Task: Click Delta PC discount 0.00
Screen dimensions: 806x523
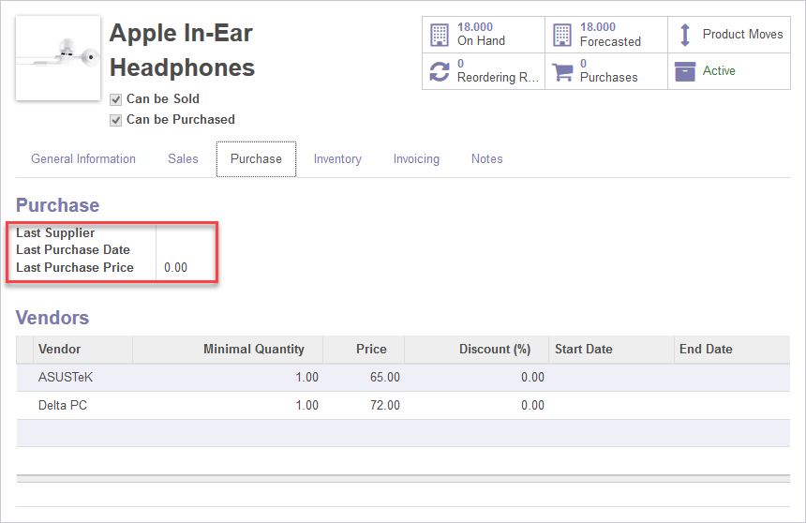Action: pos(532,406)
